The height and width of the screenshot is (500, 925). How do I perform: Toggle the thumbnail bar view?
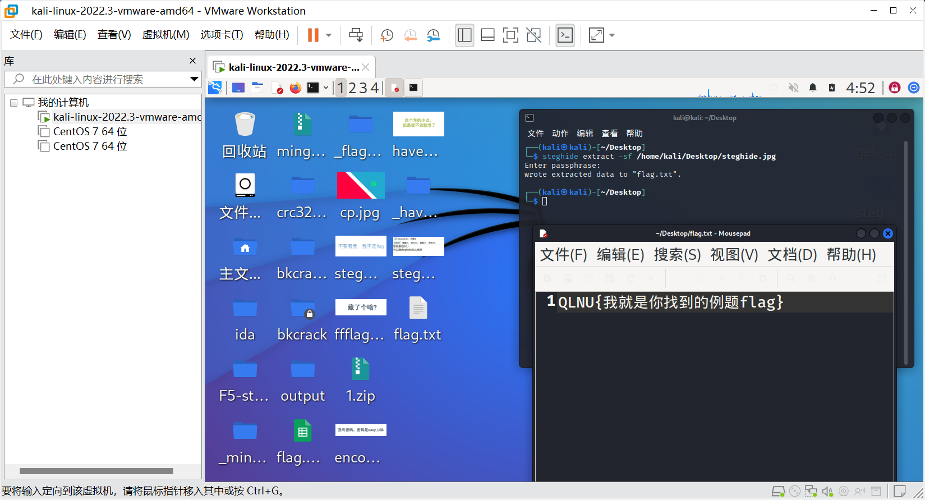[x=487, y=35]
